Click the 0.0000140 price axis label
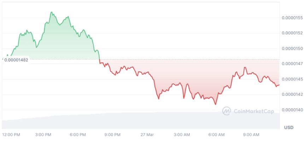This screenshot has height=142, width=304. click(292, 110)
